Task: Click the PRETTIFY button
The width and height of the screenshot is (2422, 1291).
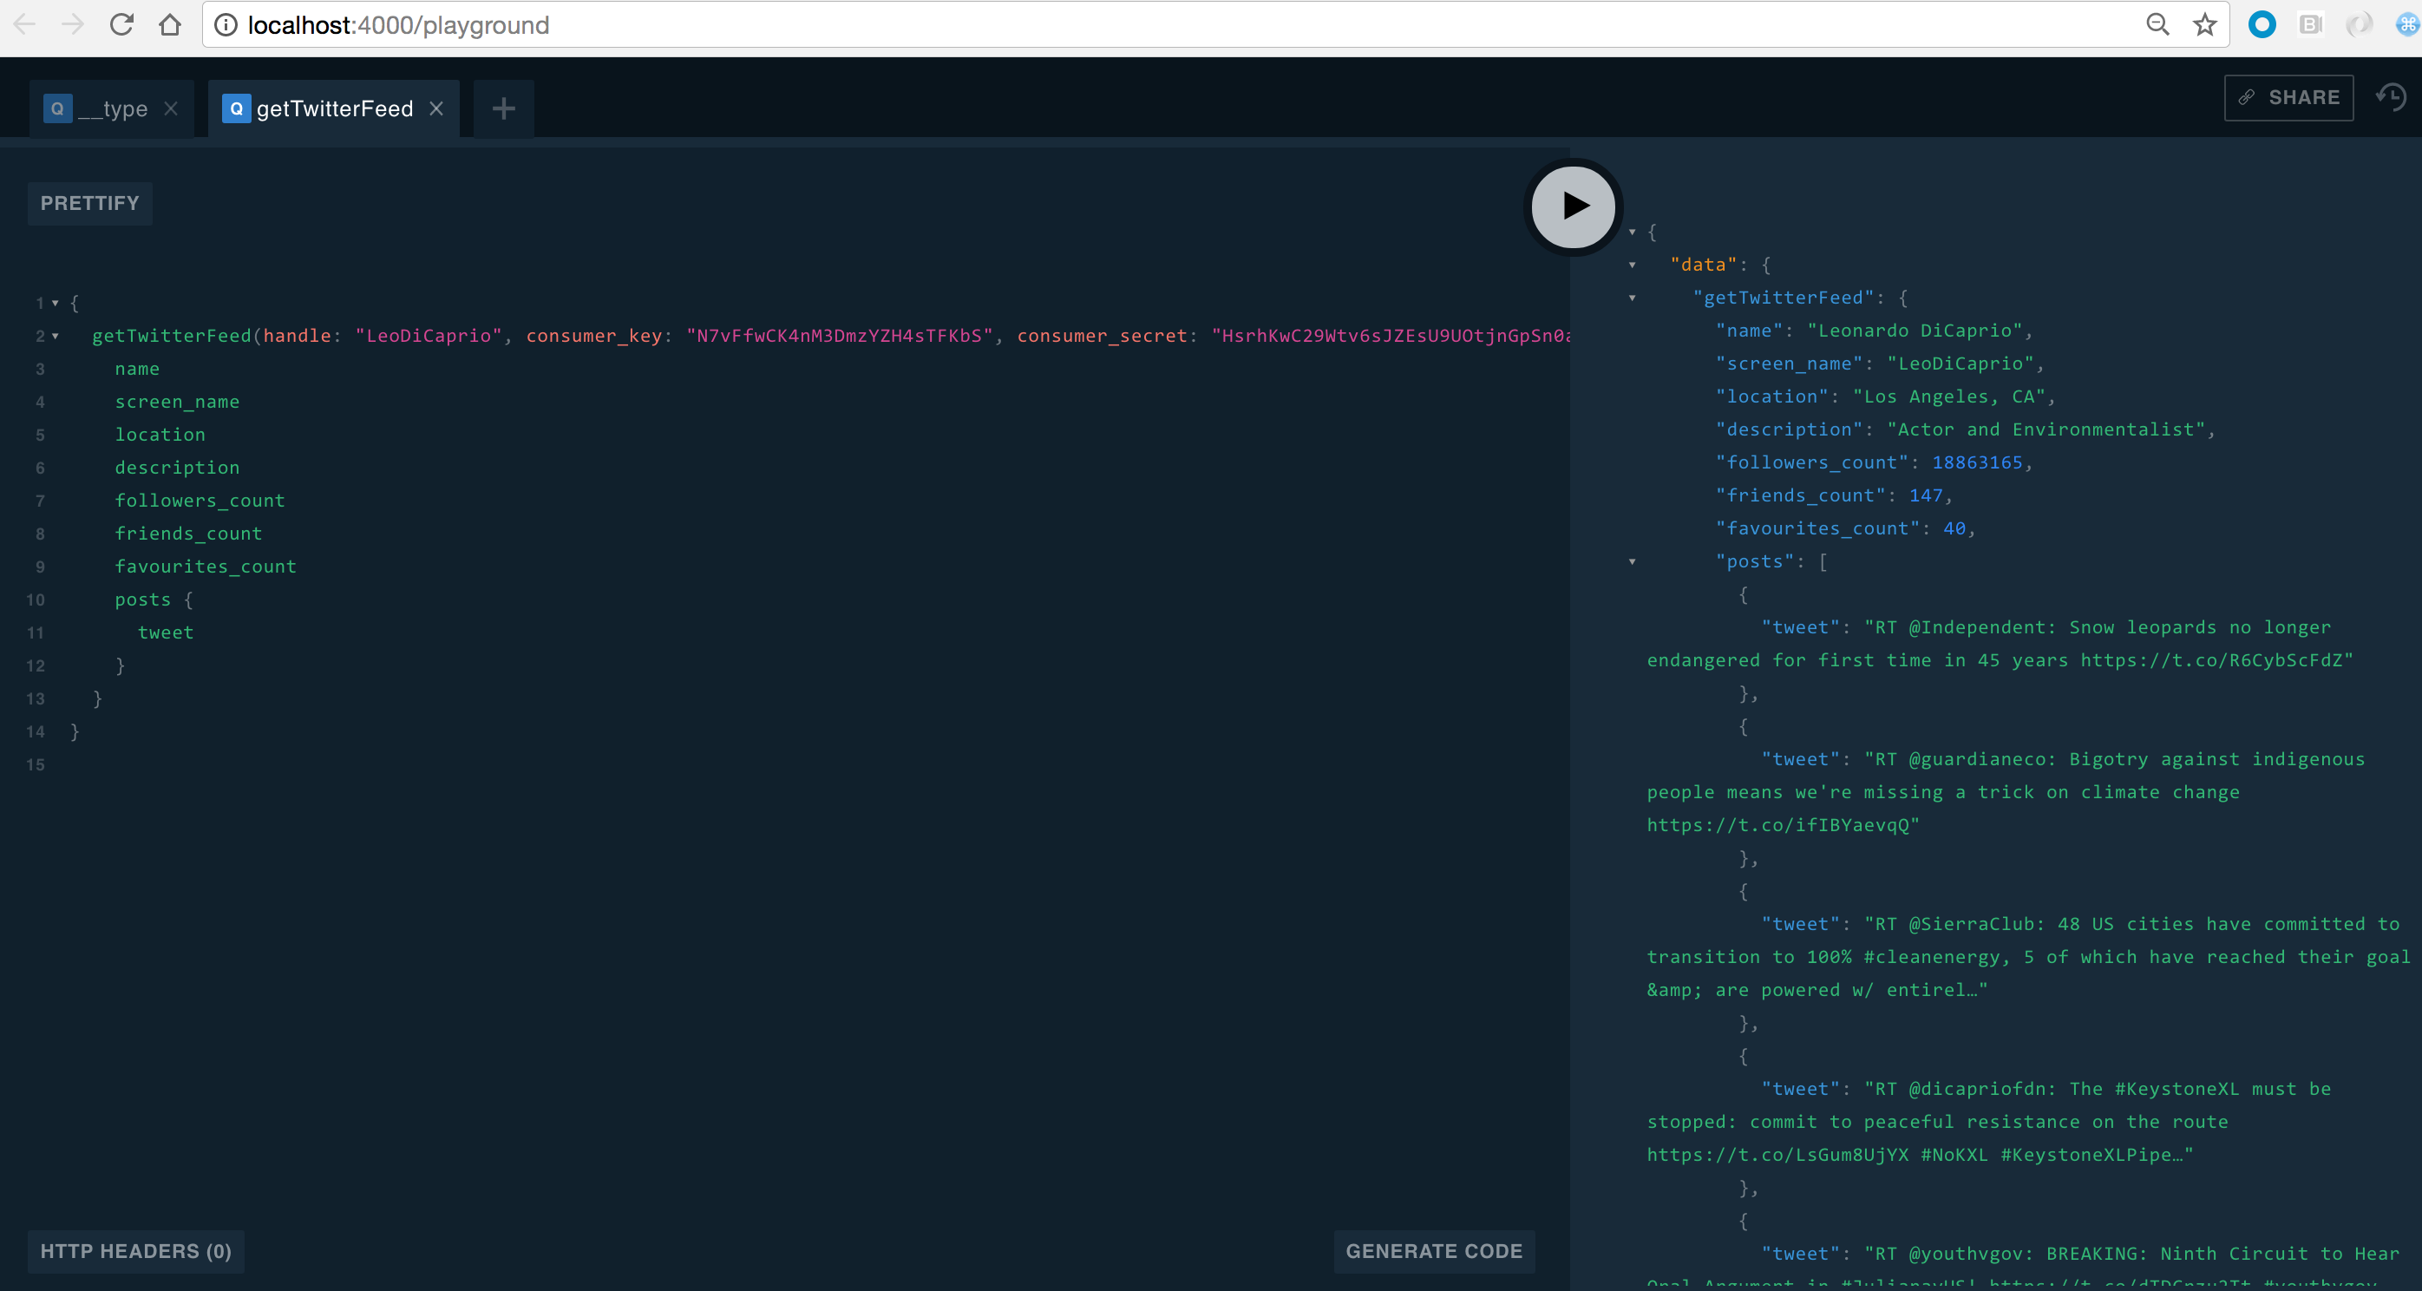Action: [89, 203]
